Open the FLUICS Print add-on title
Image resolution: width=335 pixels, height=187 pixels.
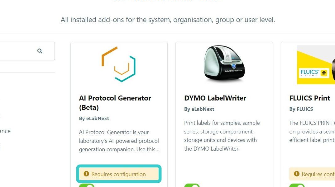click(309, 98)
